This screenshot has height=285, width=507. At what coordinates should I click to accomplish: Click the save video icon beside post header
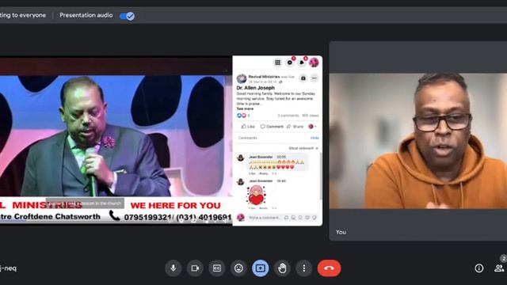[303, 78]
